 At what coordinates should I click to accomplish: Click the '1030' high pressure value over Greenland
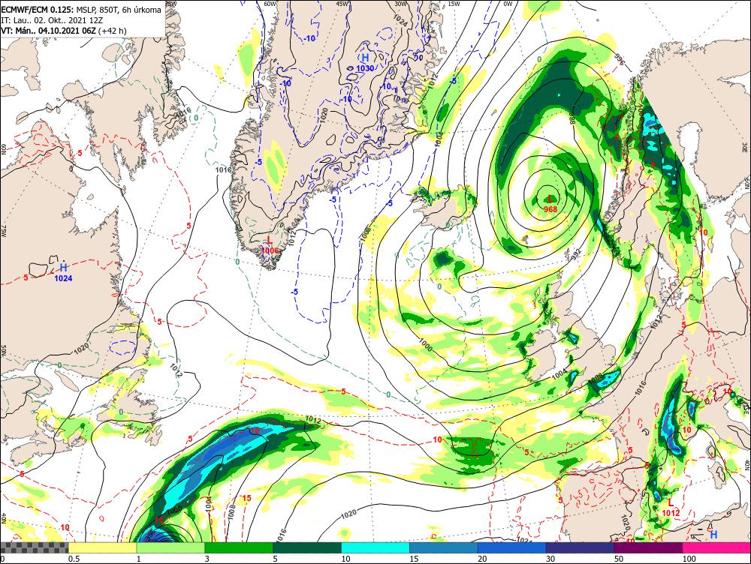pos(365,68)
